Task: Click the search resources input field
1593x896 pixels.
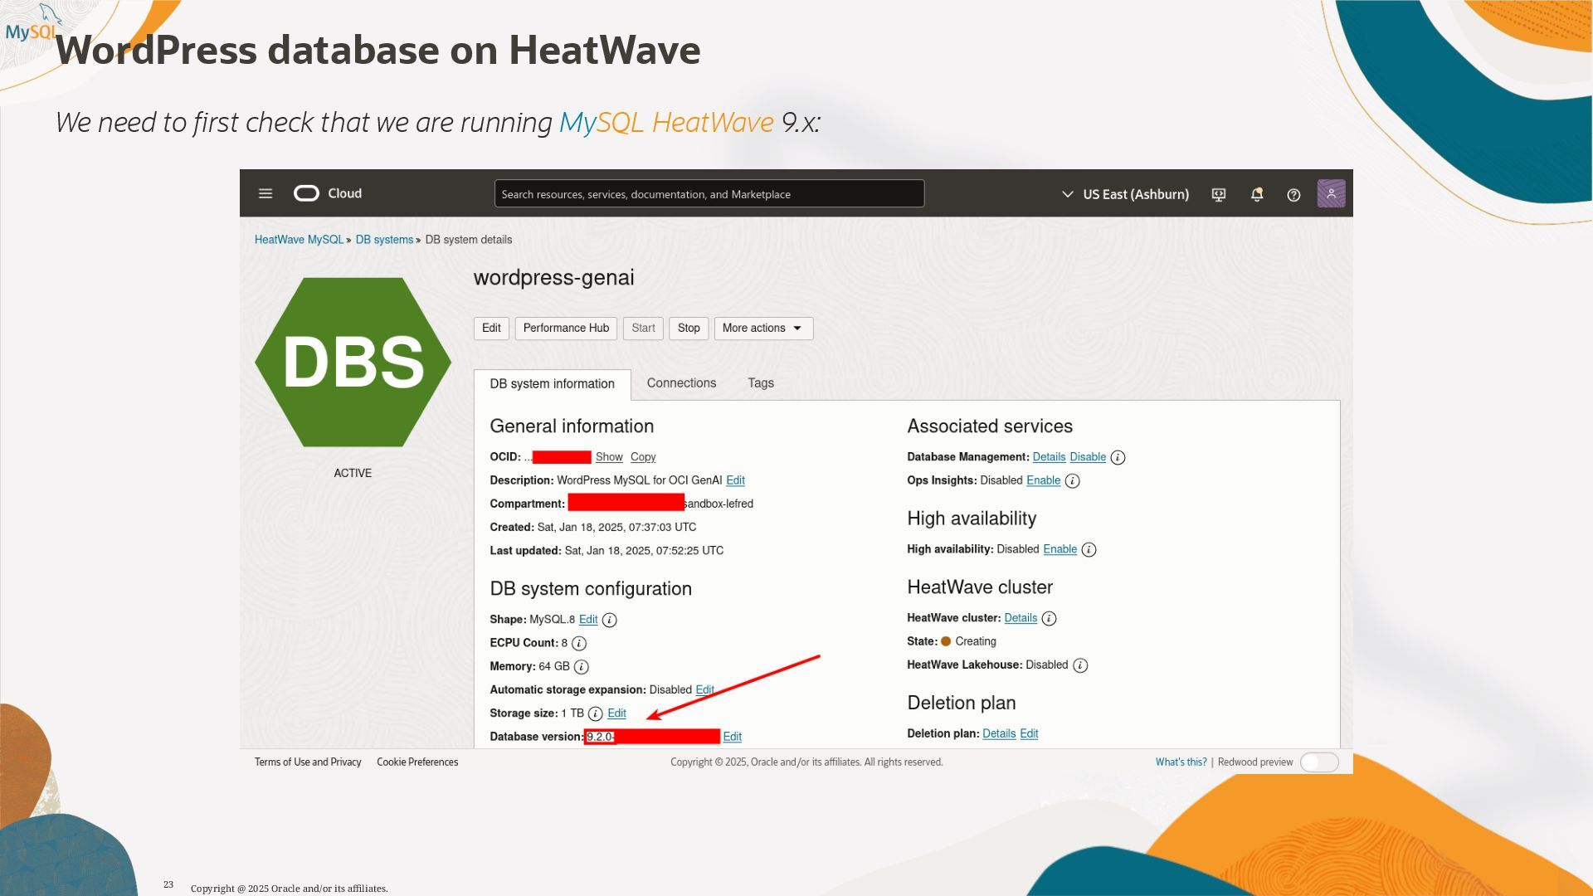Action: tap(709, 194)
